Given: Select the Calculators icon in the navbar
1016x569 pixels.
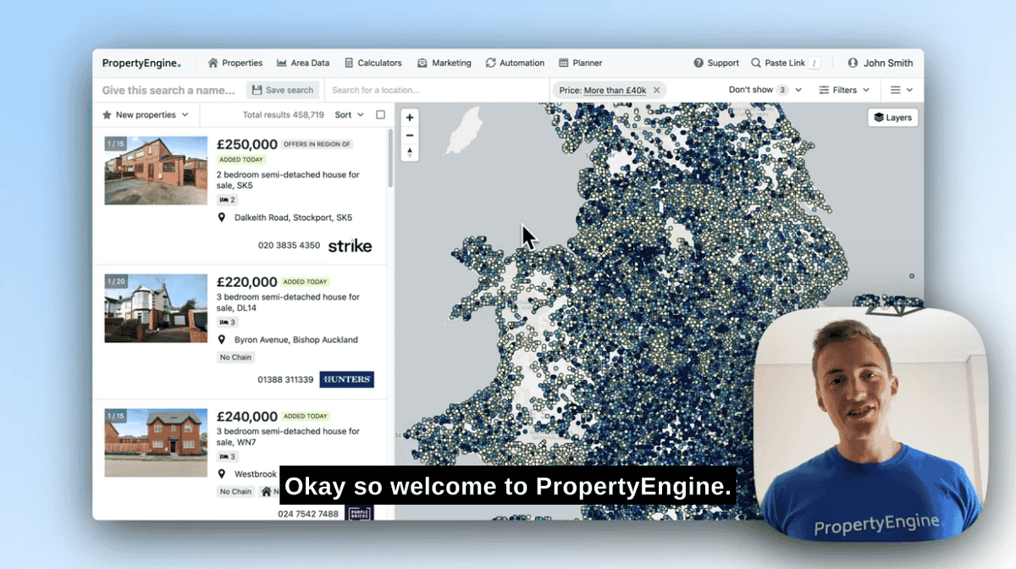Looking at the screenshot, I should point(348,63).
